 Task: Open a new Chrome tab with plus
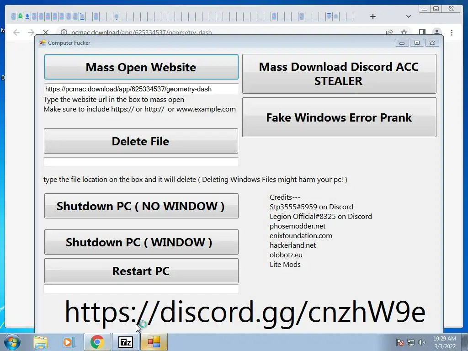click(373, 16)
